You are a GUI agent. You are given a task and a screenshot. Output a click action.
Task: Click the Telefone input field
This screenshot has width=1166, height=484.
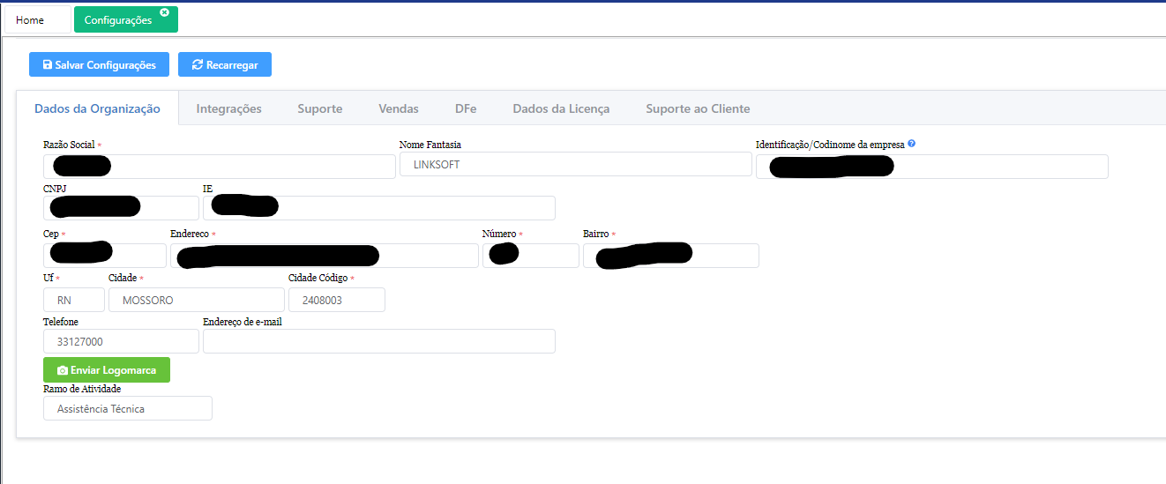[x=121, y=341]
